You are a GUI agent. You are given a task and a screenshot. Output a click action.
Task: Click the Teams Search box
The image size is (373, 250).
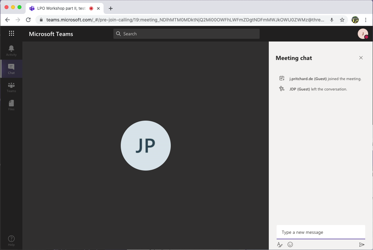click(186, 34)
